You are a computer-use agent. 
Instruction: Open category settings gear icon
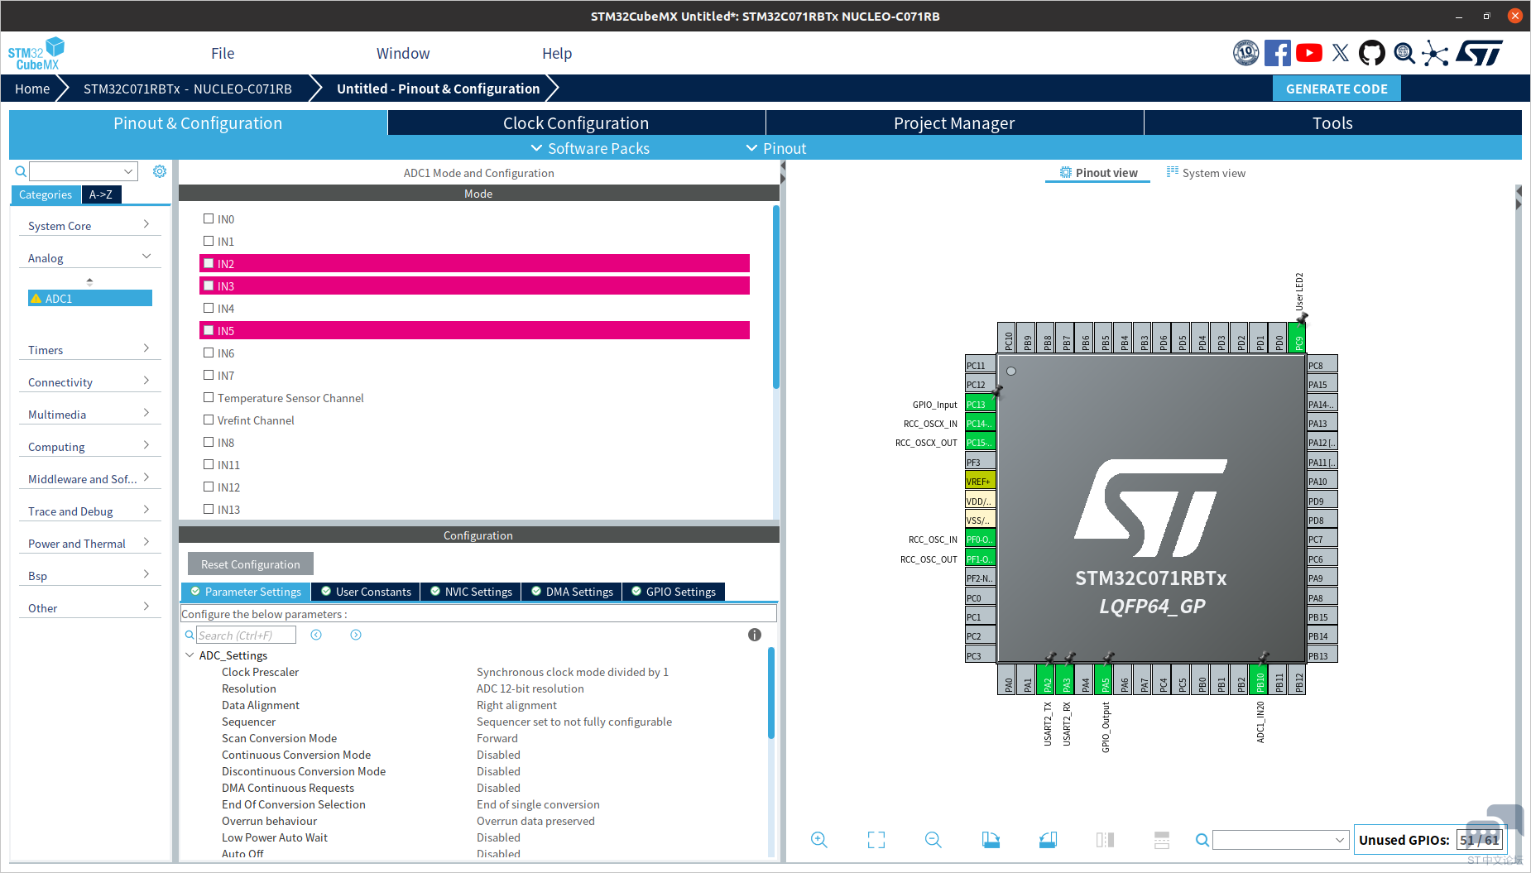click(160, 171)
